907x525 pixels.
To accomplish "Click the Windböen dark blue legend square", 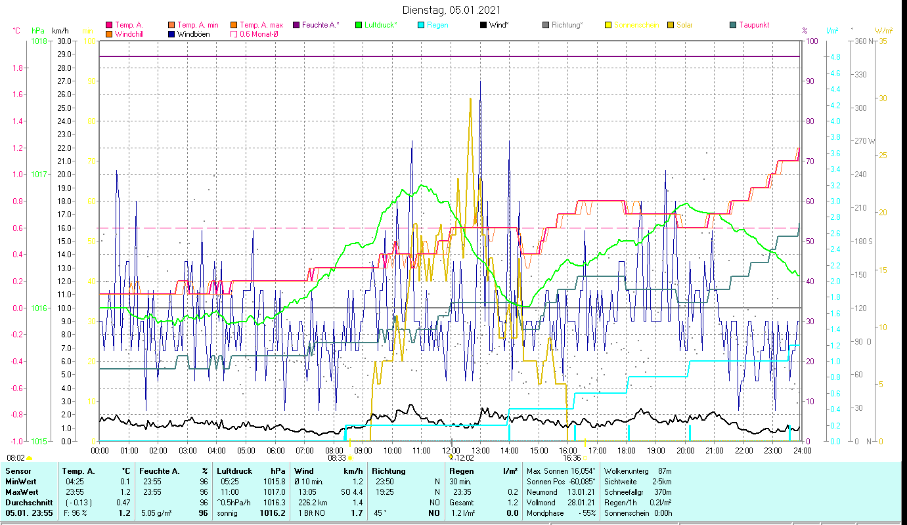I will click(171, 34).
